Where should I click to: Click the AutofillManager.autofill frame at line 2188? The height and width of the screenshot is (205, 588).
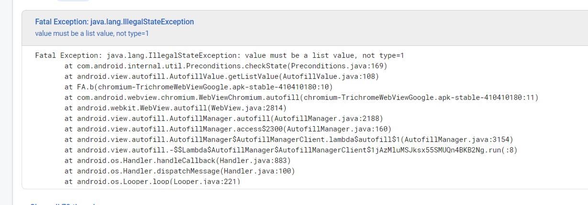(223, 119)
